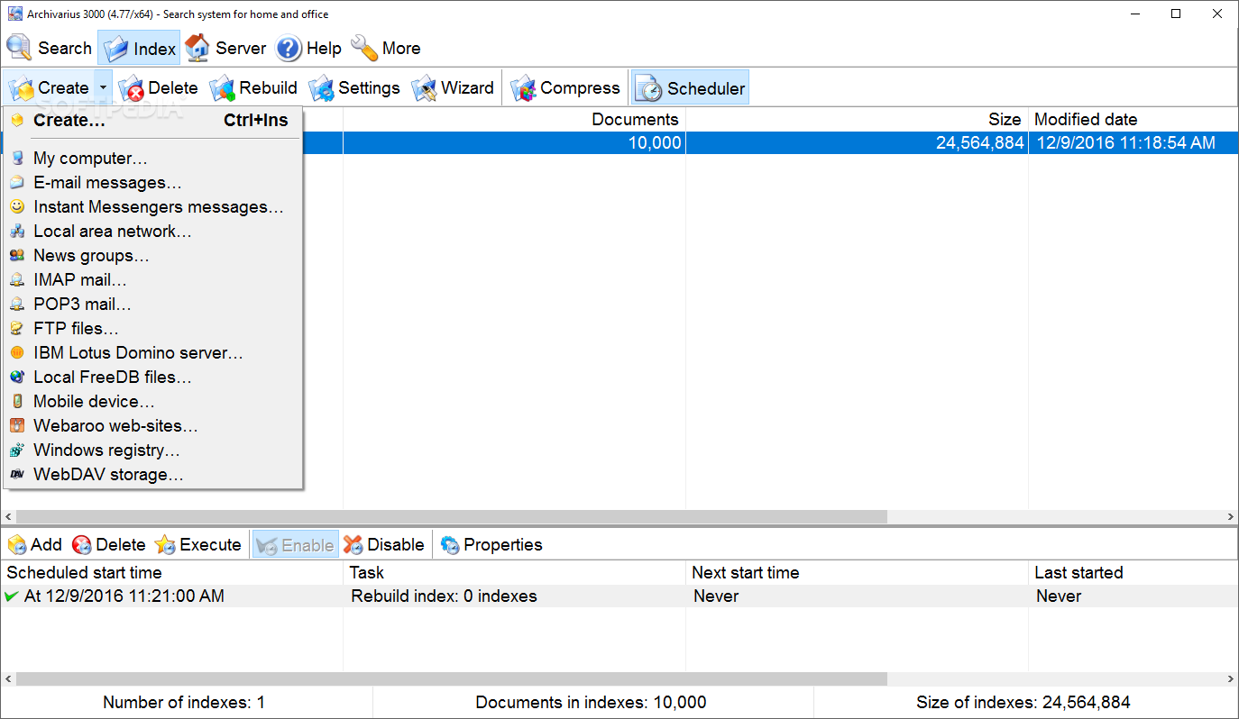Select FTP files... menu item
1239x719 pixels.
tap(153, 329)
